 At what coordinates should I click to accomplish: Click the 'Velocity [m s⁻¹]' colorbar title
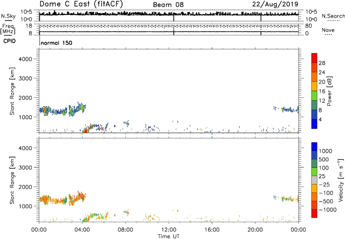point(341,180)
